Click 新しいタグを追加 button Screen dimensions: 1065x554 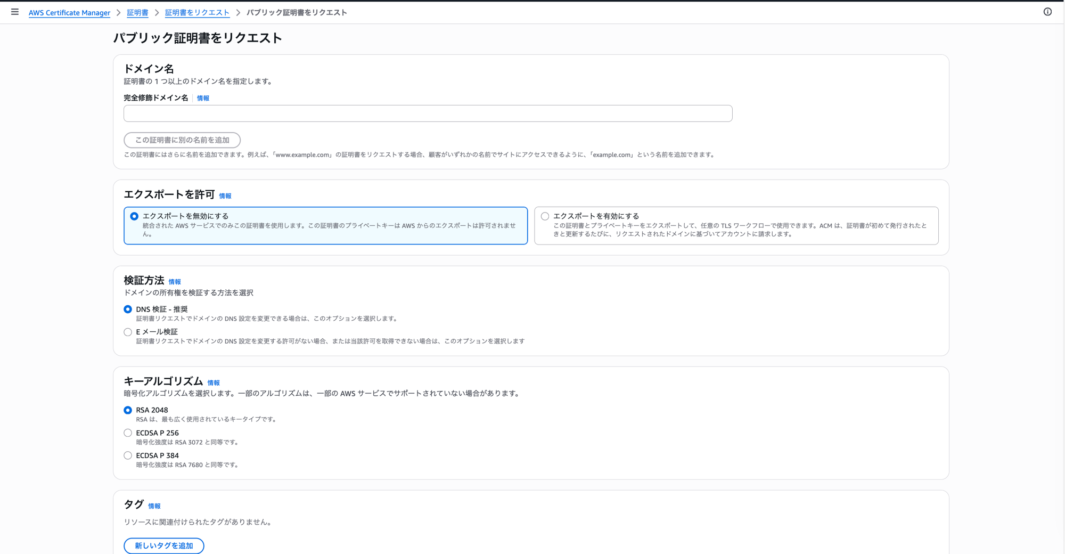point(164,545)
